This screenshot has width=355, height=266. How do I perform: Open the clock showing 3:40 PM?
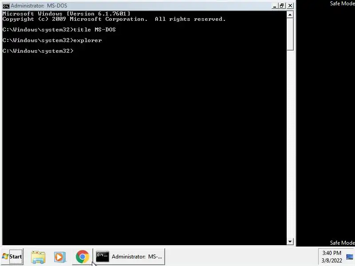click(x=331, y=257)
